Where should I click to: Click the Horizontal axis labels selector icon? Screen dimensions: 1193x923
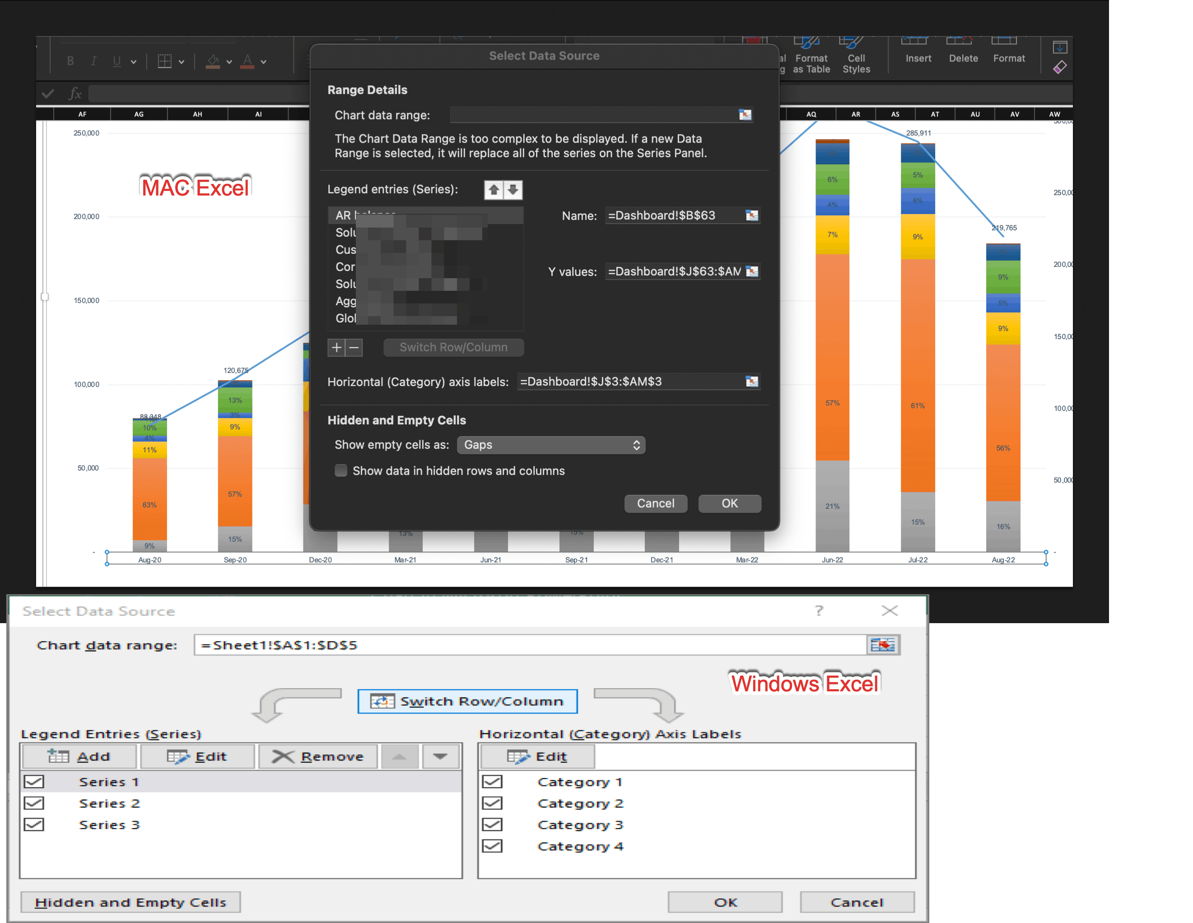tap(752, 381)
